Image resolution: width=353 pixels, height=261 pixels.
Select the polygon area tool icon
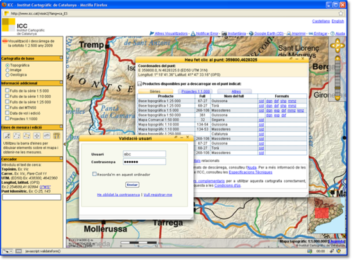[27, 136]
